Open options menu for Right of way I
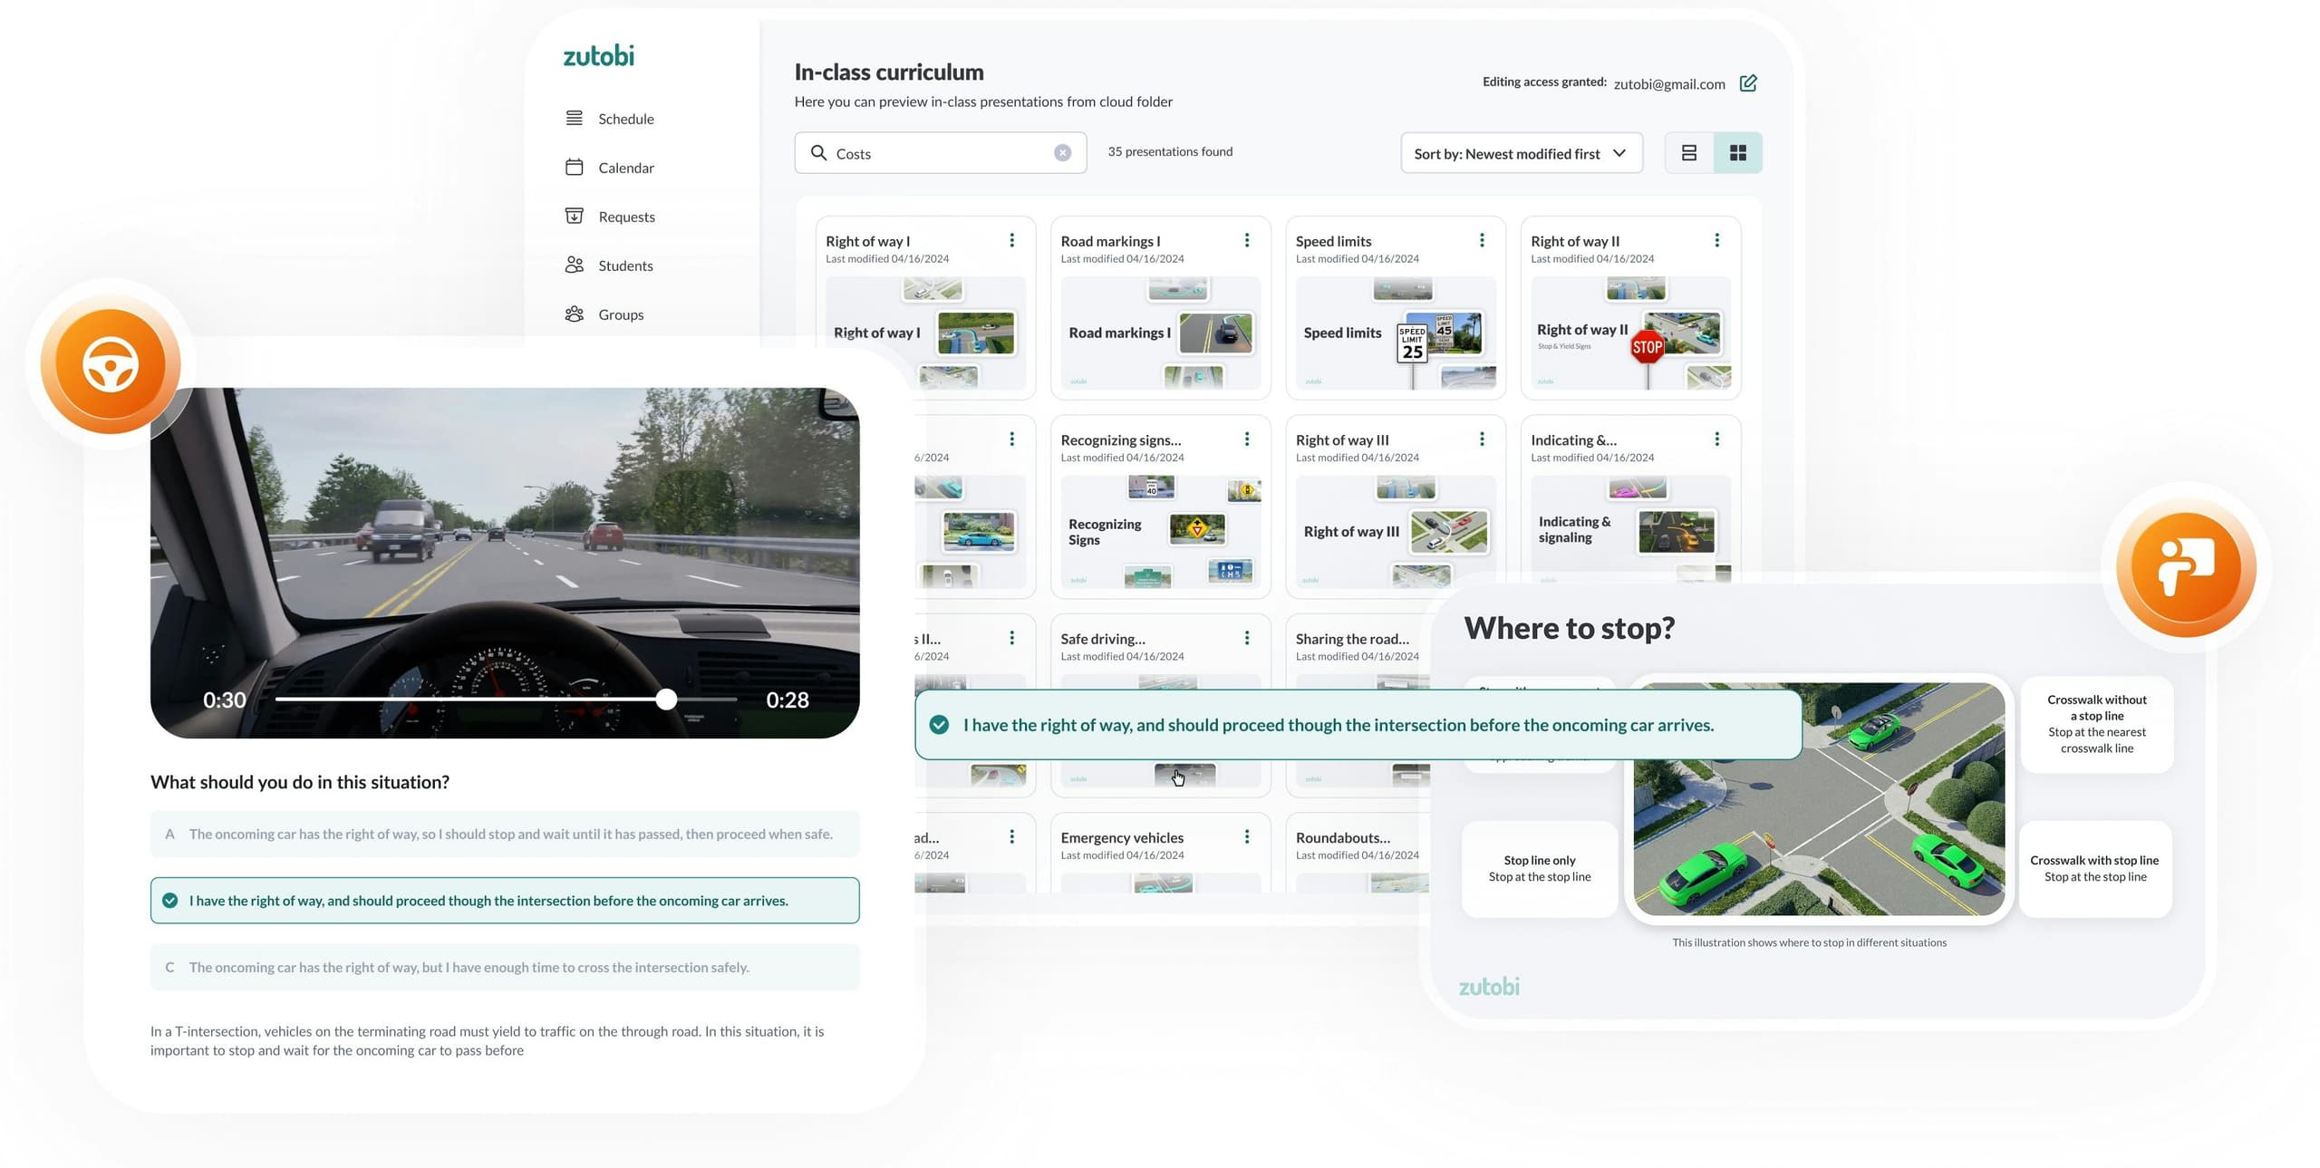The height and width of the screenshot is (1168, 2320). (1011, 240)
